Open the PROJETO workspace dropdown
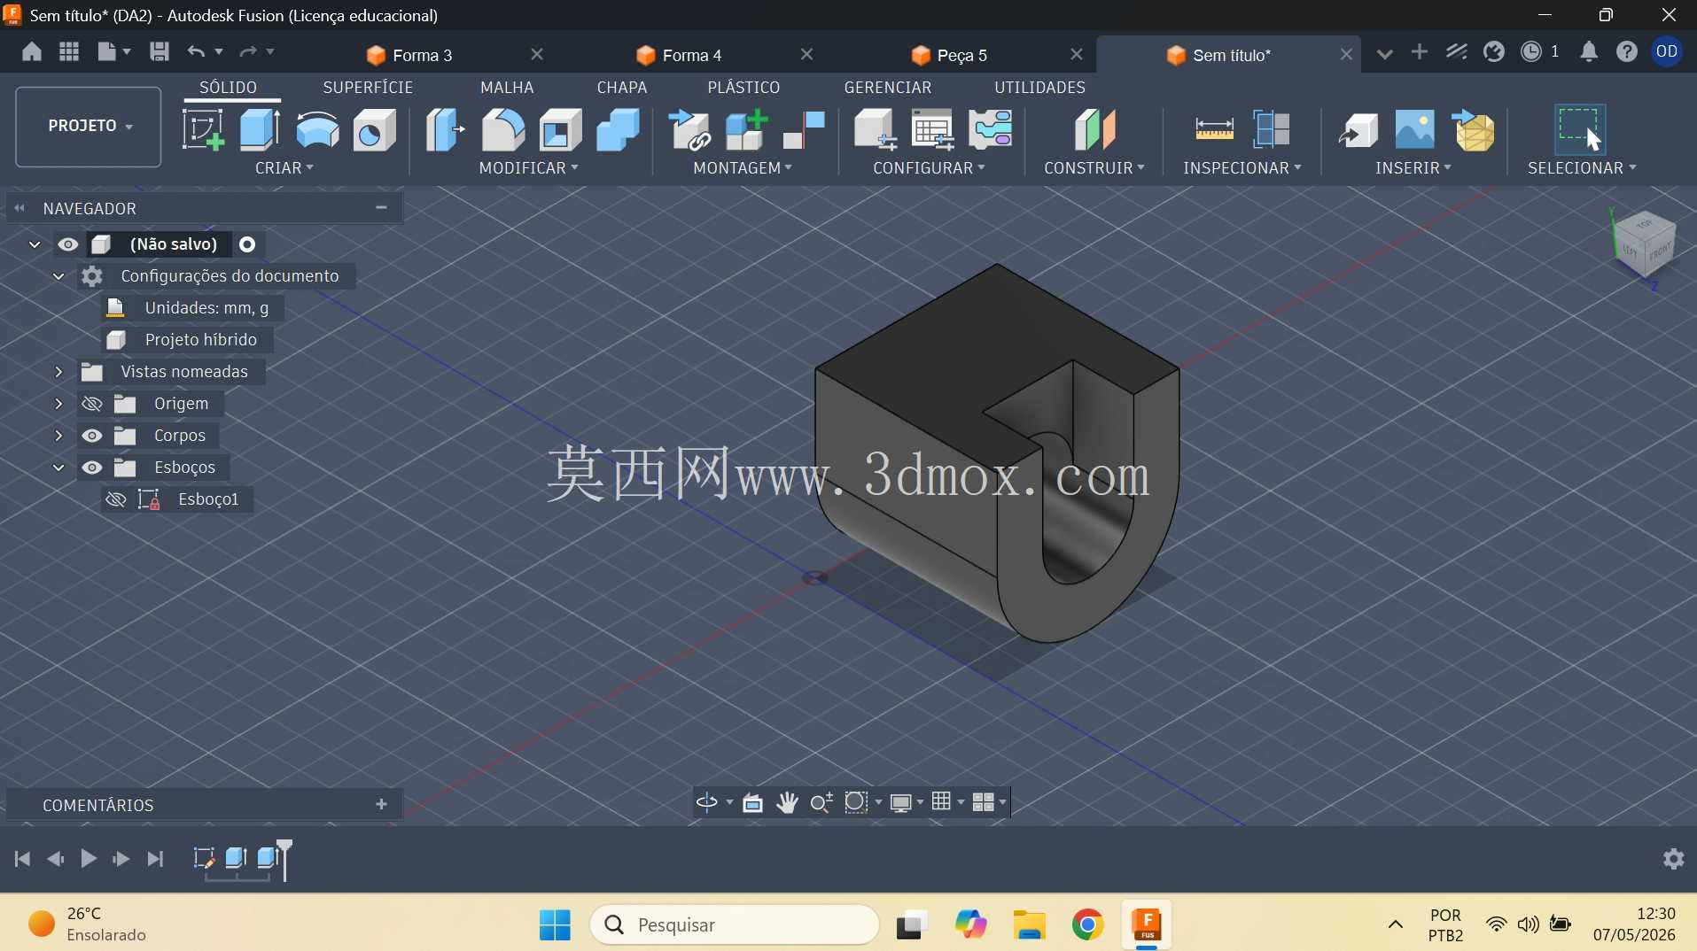 pos(89,126)
